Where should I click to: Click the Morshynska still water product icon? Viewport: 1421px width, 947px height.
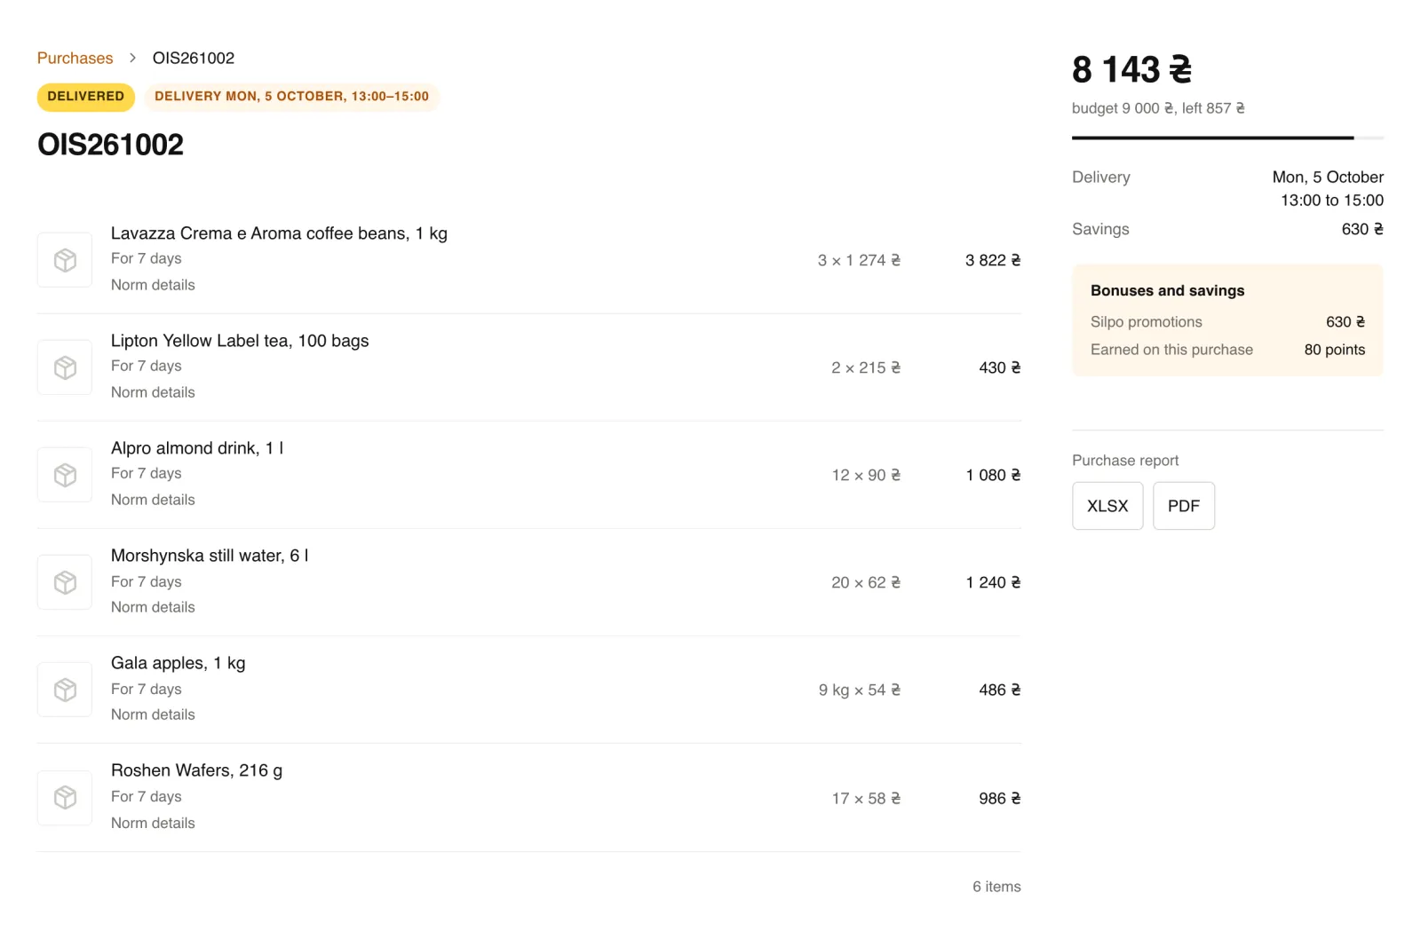[65, 582]
